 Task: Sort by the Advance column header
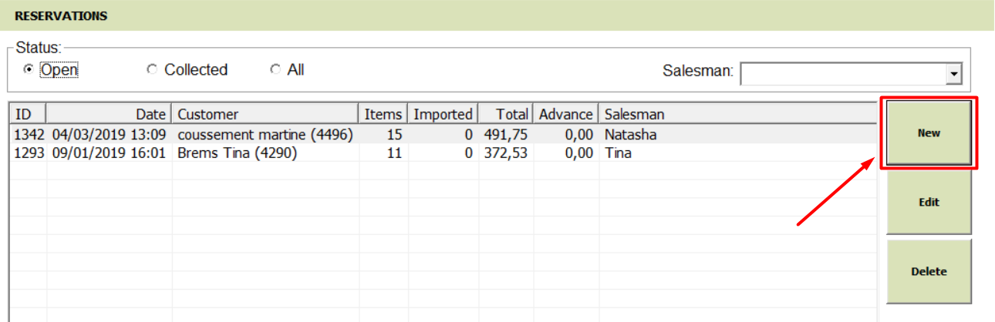click(566, 114)
